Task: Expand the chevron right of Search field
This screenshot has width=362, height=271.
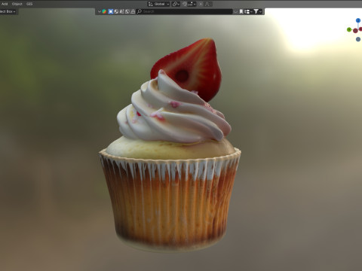Action: coord(235,11)
